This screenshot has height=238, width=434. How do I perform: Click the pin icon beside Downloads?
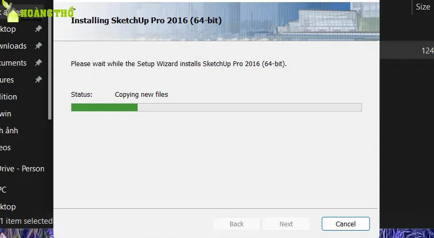(x=38, y=46)
